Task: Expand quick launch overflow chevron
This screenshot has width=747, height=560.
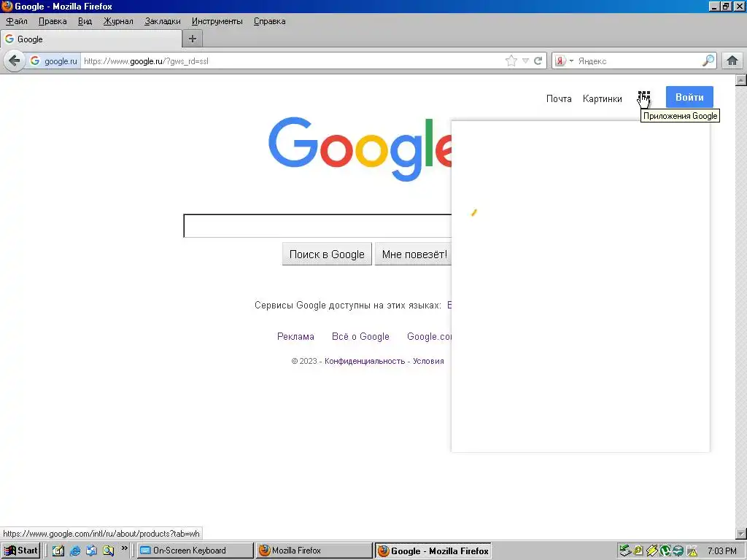Action: tap(124, 548)
